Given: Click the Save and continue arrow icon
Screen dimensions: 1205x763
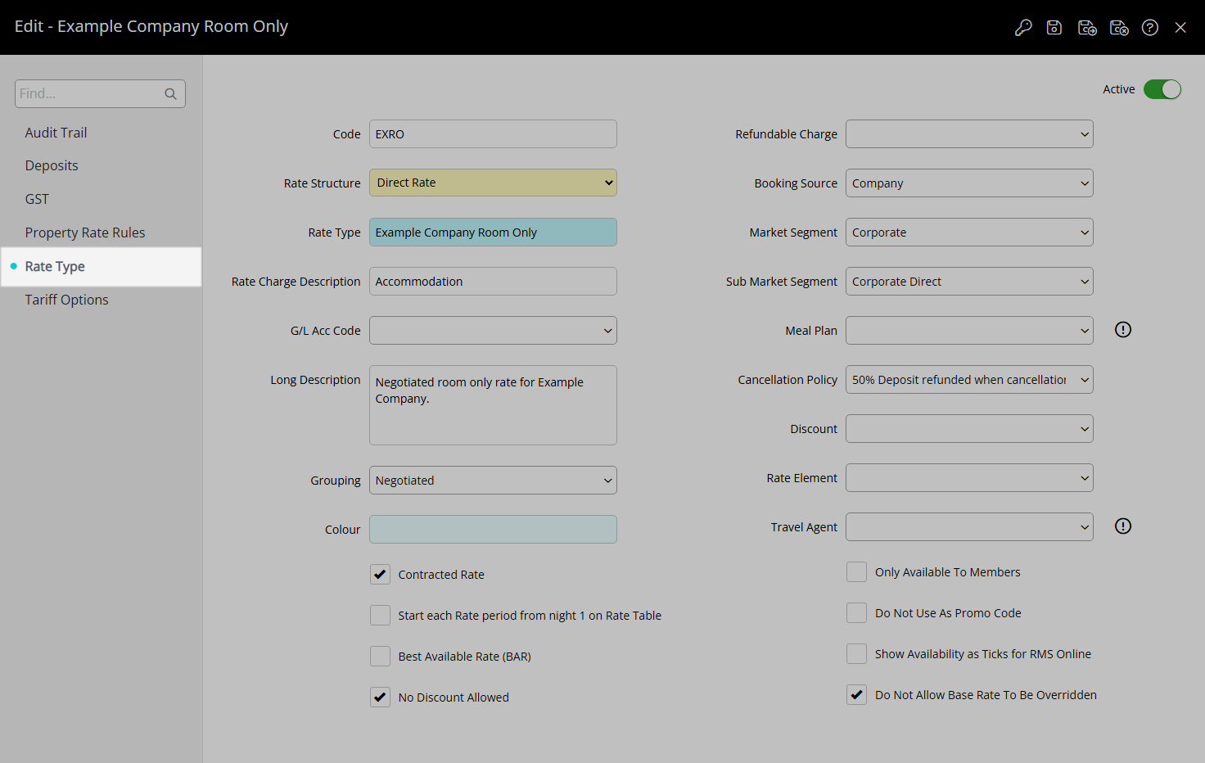Looking at the screenshot, I should [x=1087, y=27].
